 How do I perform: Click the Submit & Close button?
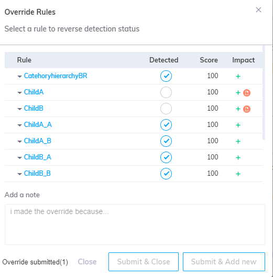(144, 262)
